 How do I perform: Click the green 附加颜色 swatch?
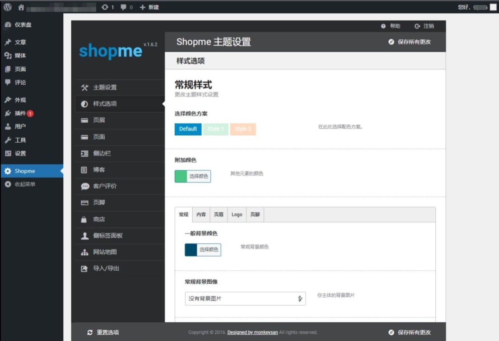pos(181,176)
